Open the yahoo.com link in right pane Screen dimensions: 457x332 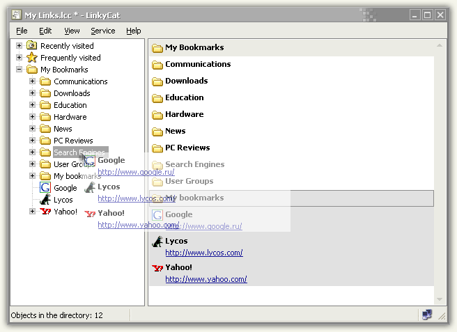[x=206, y=279]
